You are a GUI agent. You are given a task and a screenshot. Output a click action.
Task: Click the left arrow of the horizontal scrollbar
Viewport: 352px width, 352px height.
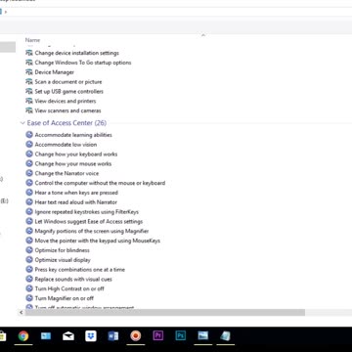pyautogui.click(x=22, y=313)
